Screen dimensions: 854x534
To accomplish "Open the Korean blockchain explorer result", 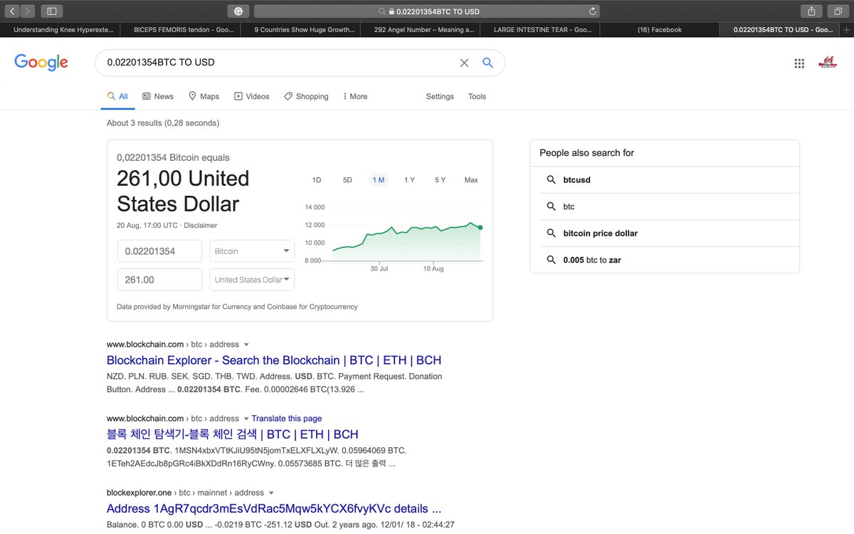I will [x=232, y=434].
